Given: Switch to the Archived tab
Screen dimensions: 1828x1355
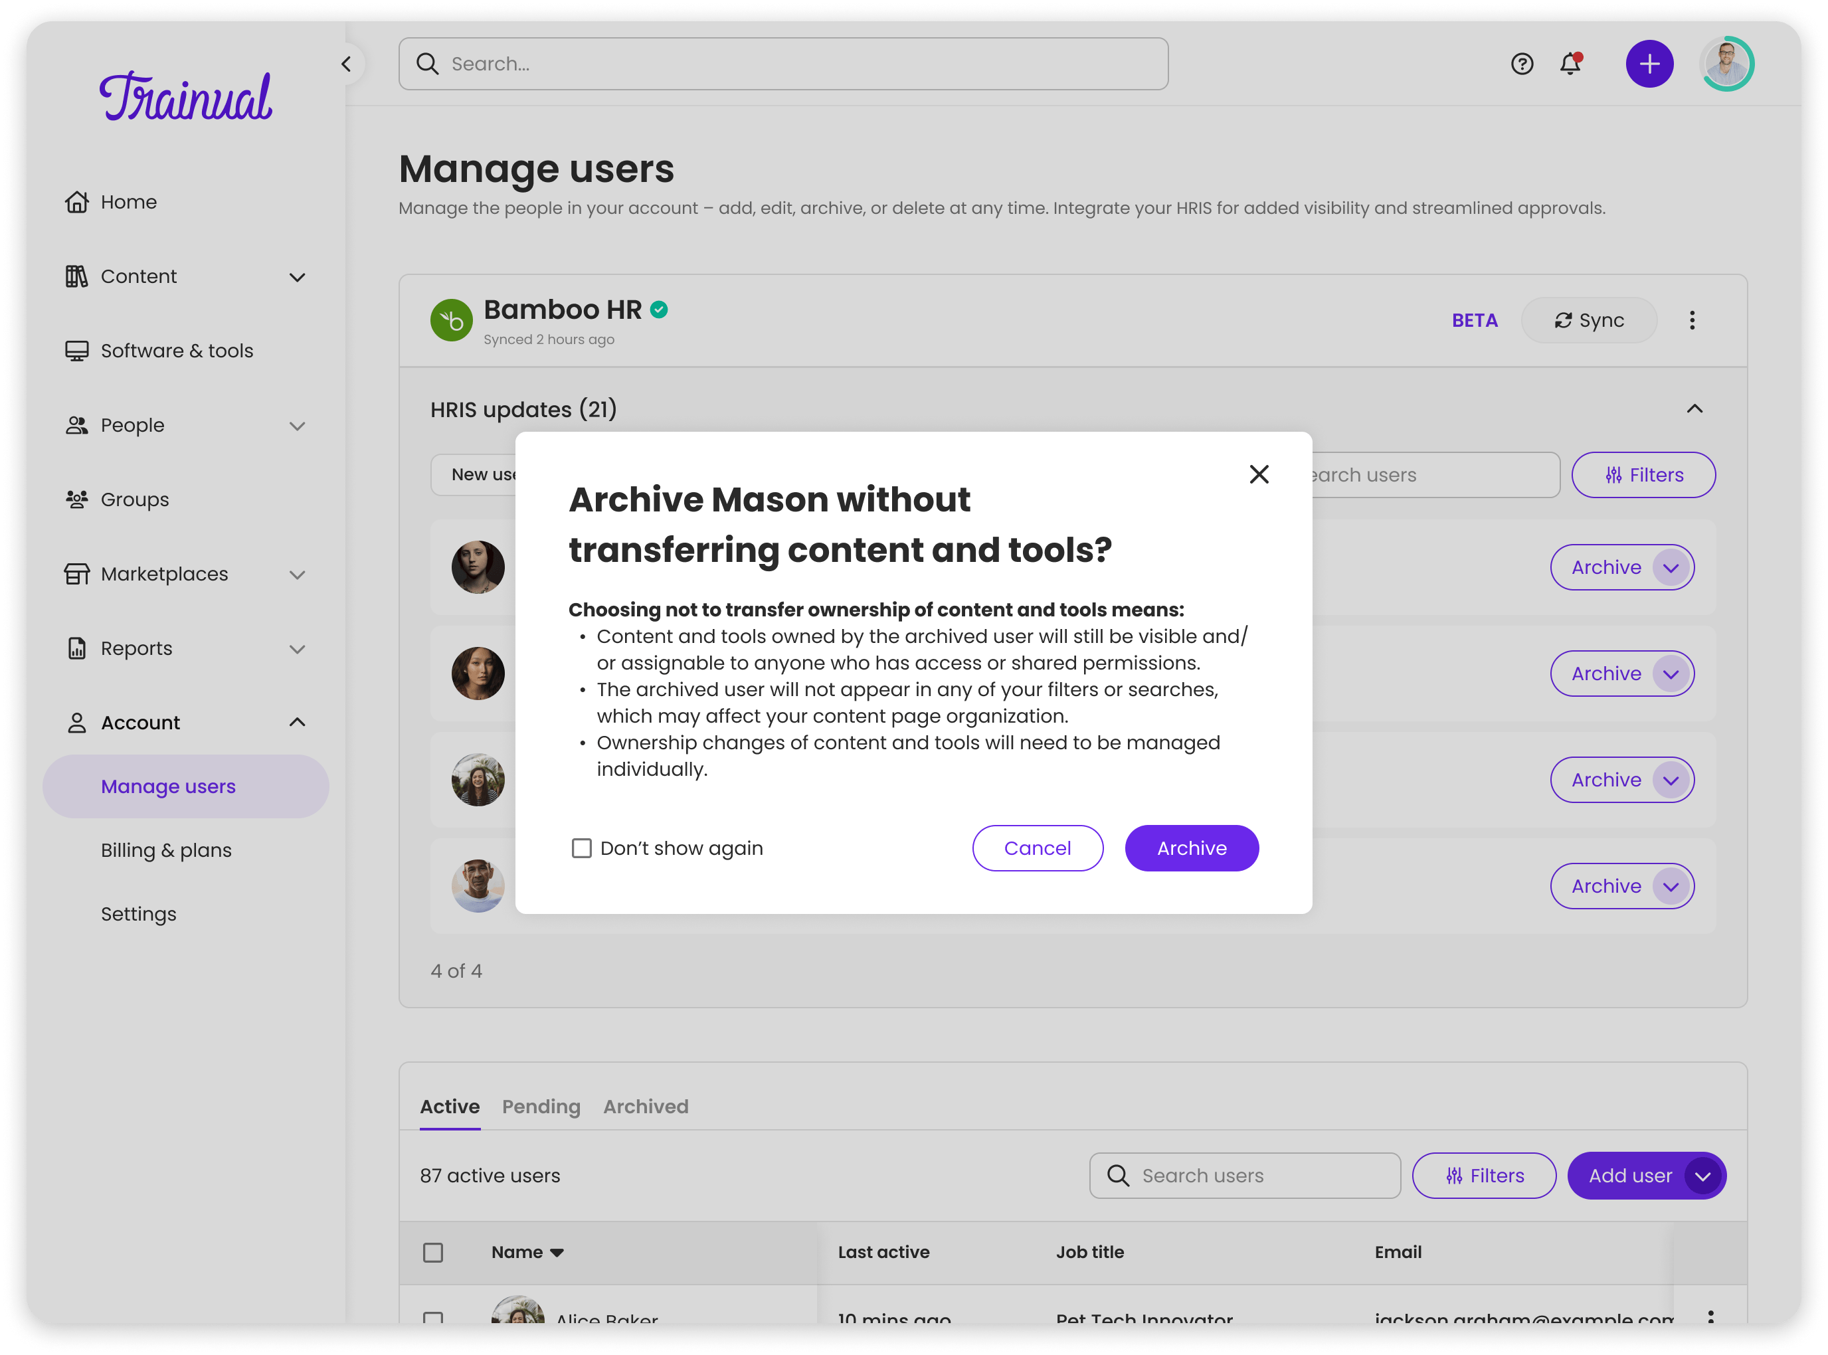Looking at the screenshot, I should [646, 1106].
